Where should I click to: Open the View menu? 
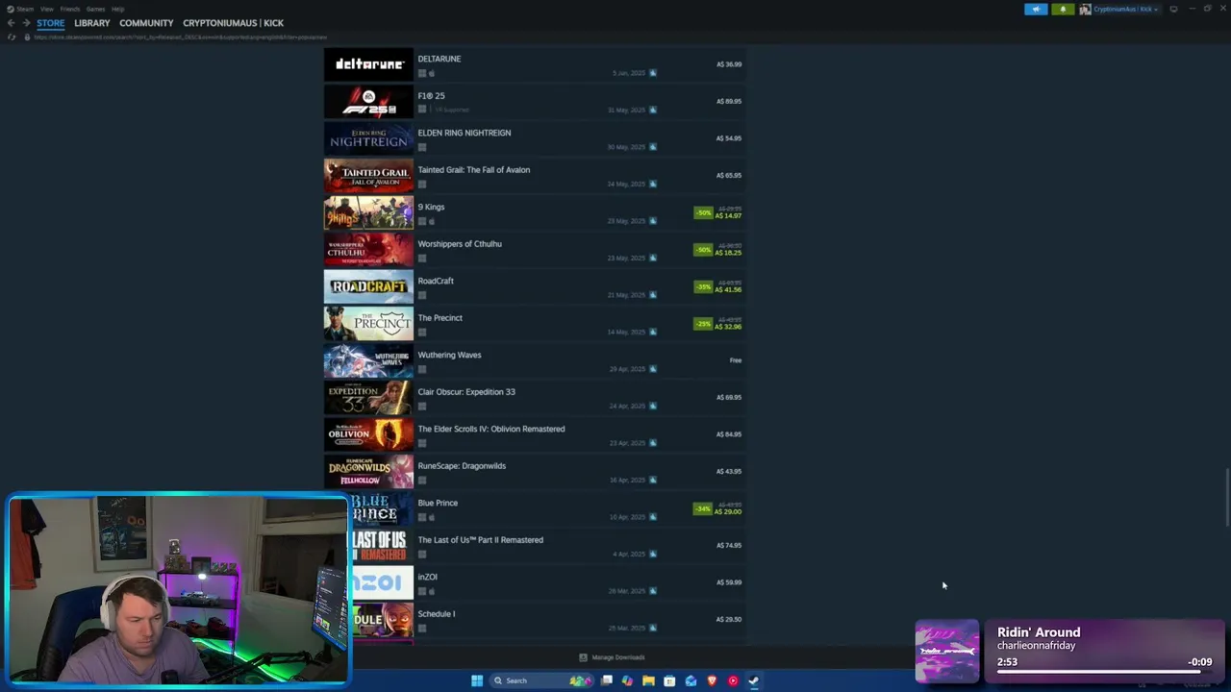click(x=46, y=9)
